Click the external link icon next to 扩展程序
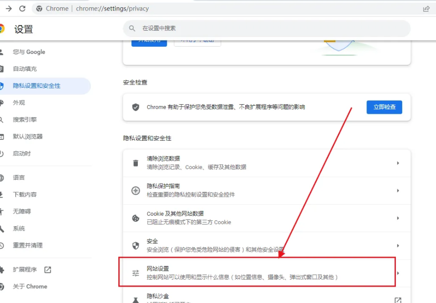This screenshot has height=303, width=436. tap(48, 270)
